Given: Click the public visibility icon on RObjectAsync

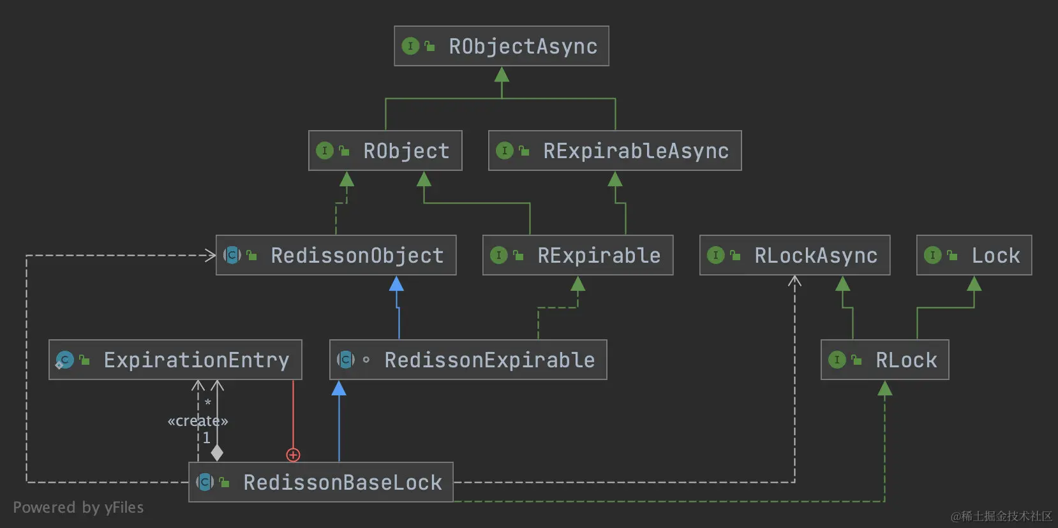Looking at the screenshot, I should [x=430, y=46].
